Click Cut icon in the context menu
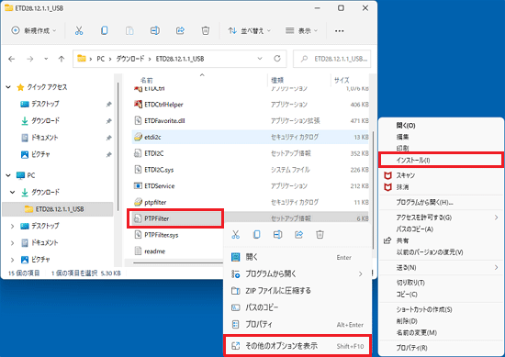 point(235,234)
